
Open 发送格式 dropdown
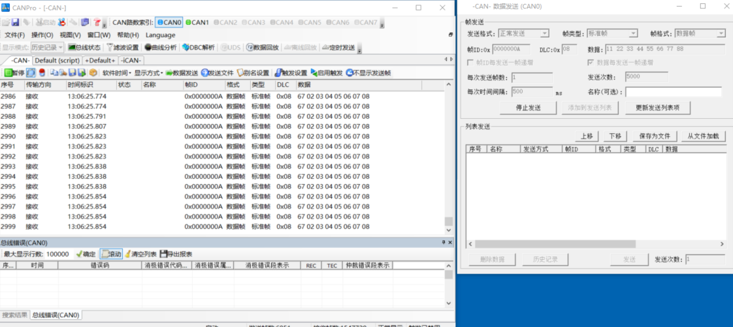pyautogui.click(x=523, y=33)
